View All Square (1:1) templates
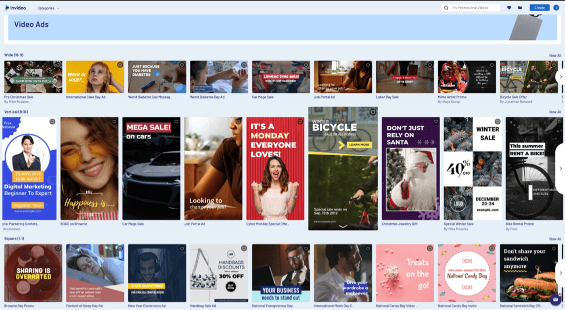Screen dimensions: 565x310 pos(555,238)
